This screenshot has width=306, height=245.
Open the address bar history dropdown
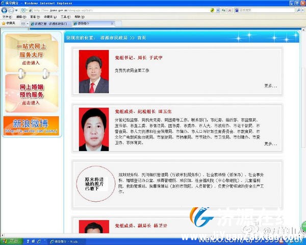pos(218,10)
